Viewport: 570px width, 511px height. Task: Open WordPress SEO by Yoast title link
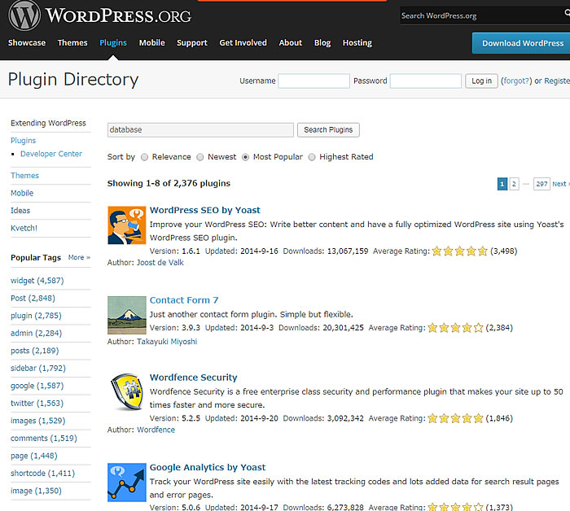(x=204, y=210)
